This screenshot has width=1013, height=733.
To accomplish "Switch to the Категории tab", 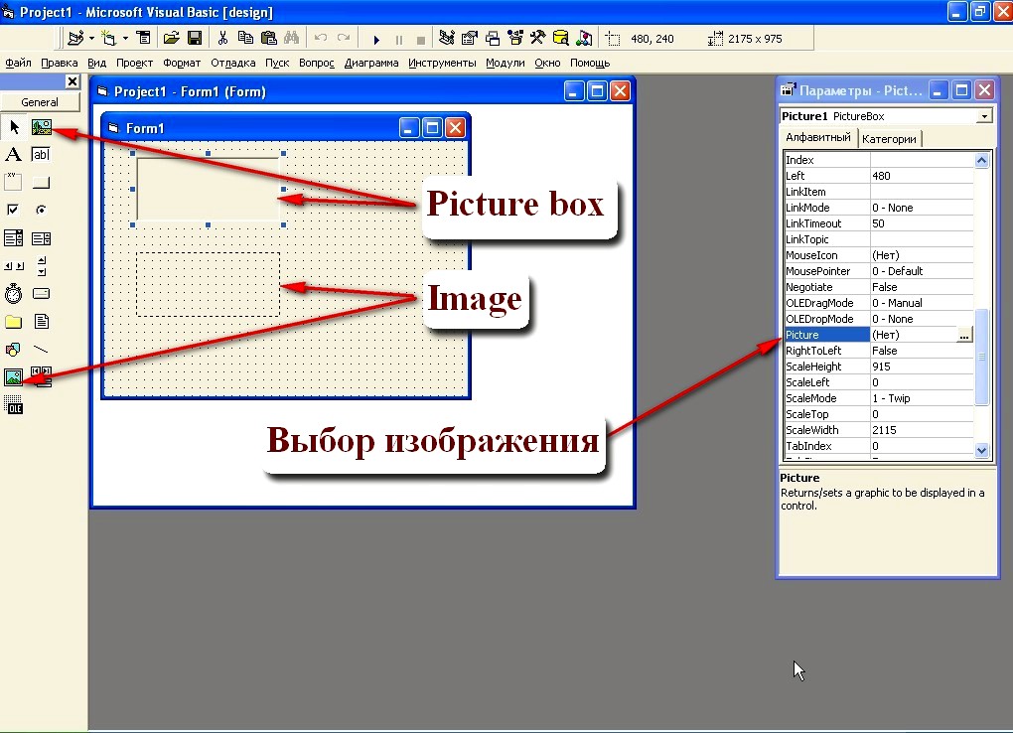I will pyautogui.click(x=889, y=139).
